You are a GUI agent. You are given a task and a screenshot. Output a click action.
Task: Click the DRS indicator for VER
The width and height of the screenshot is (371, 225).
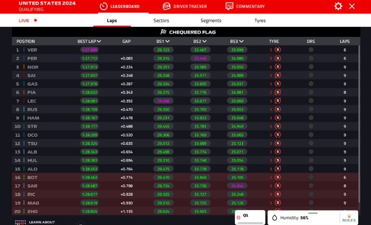coord(311,50)
